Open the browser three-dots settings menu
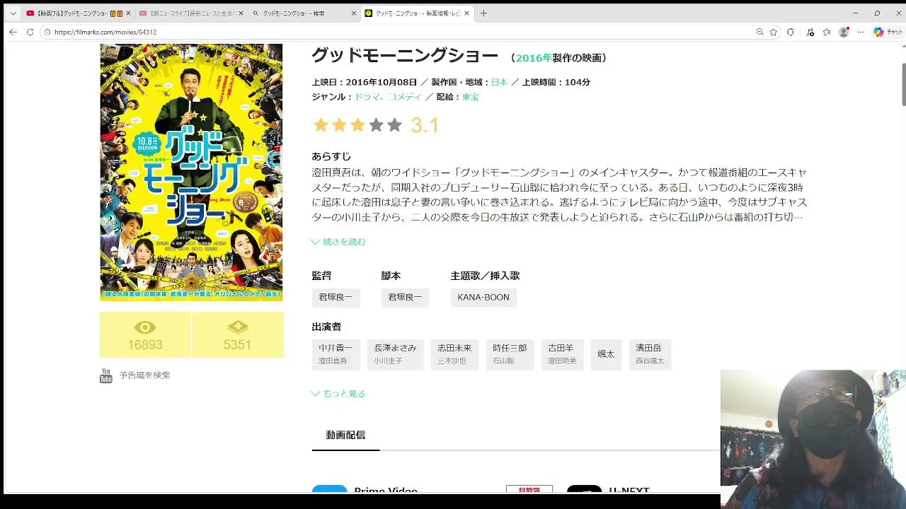Screen dimensions: 906x509 pos(861,32)
